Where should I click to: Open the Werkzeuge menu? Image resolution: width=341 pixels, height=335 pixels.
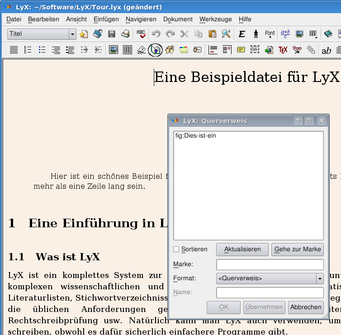tap(216, 19)
